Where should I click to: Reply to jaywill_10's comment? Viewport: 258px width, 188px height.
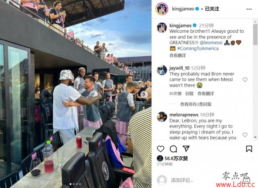pos(190,94)
